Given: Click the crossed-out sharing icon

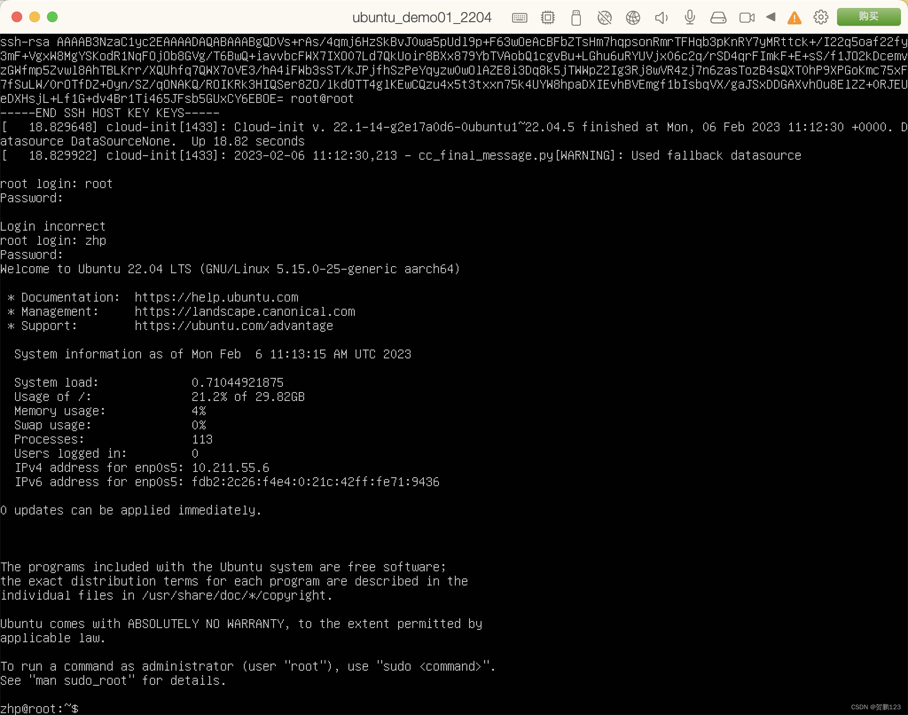Looking at the screenshot, I should pyautogui.click(x=604, y=18).
